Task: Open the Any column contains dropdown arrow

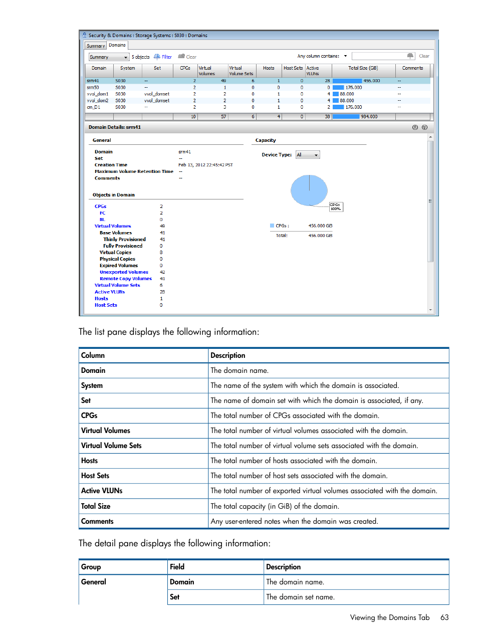Action: pos(345,56)
